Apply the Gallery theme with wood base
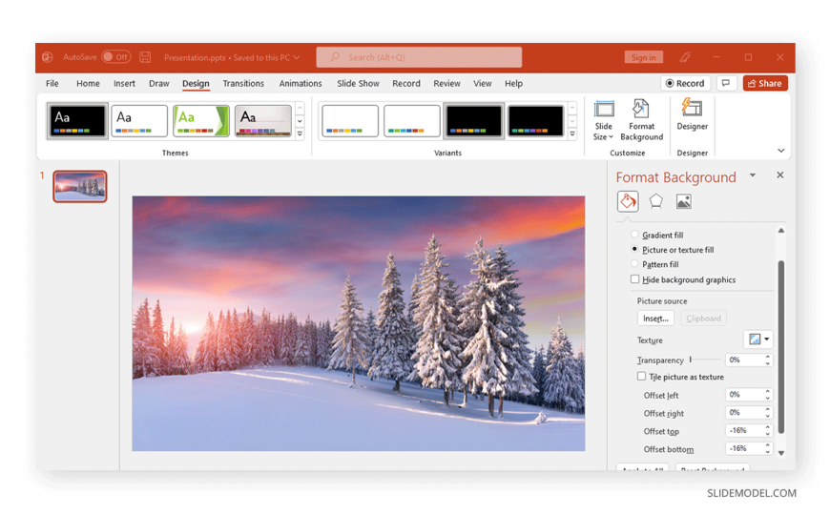The width and height of the screenshot is (830, 514). 263,121
